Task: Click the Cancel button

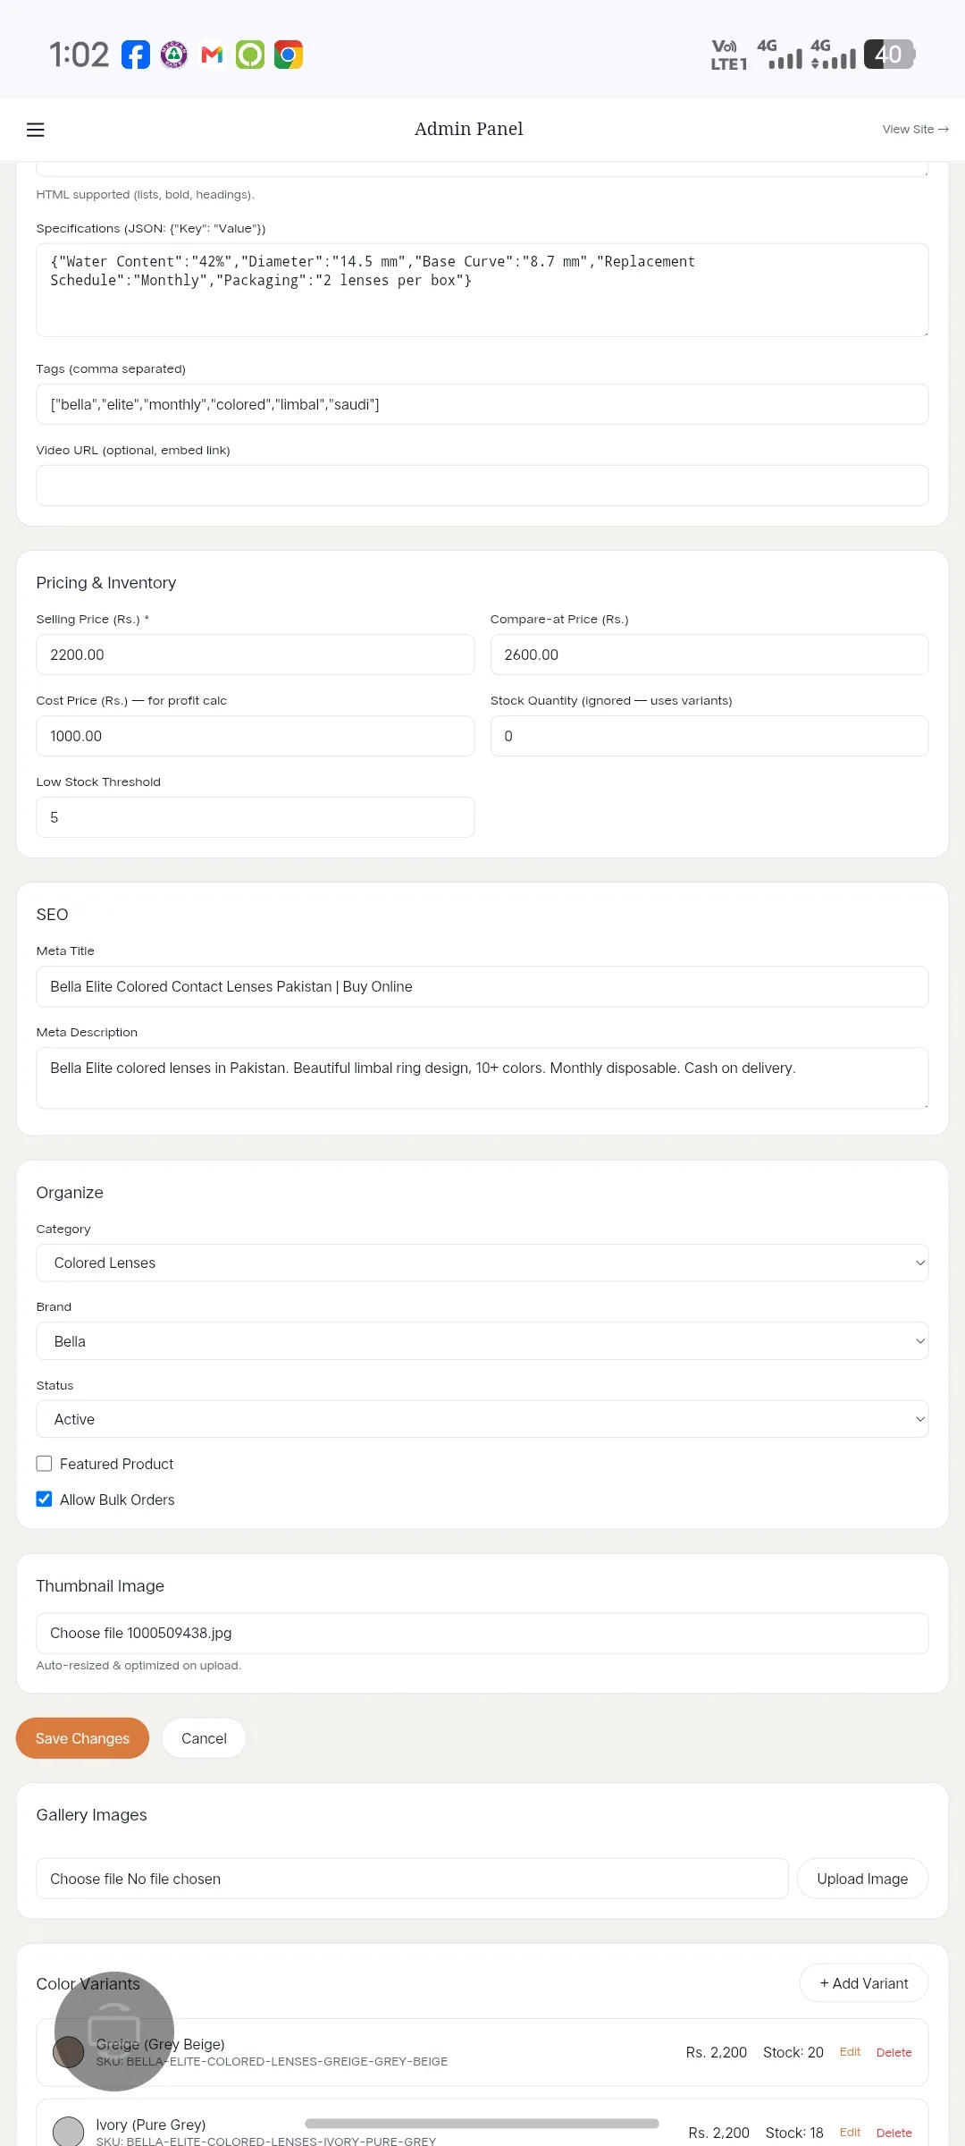Action: (x=204, y=1738)
